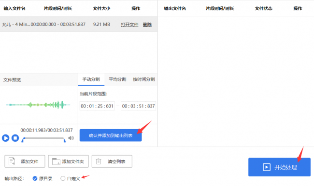Play the audio preview

point(6,138)
